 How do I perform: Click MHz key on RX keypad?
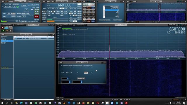[x=93, y=8]
